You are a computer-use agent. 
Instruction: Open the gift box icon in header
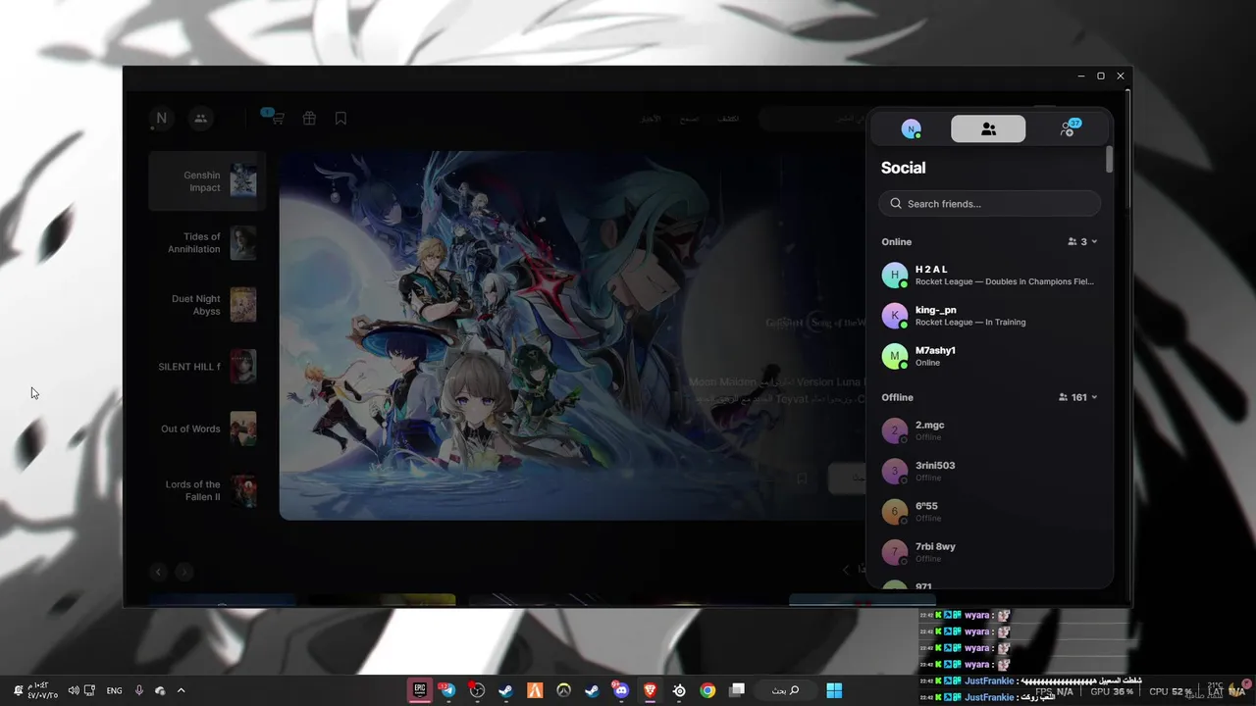point(309,119)
